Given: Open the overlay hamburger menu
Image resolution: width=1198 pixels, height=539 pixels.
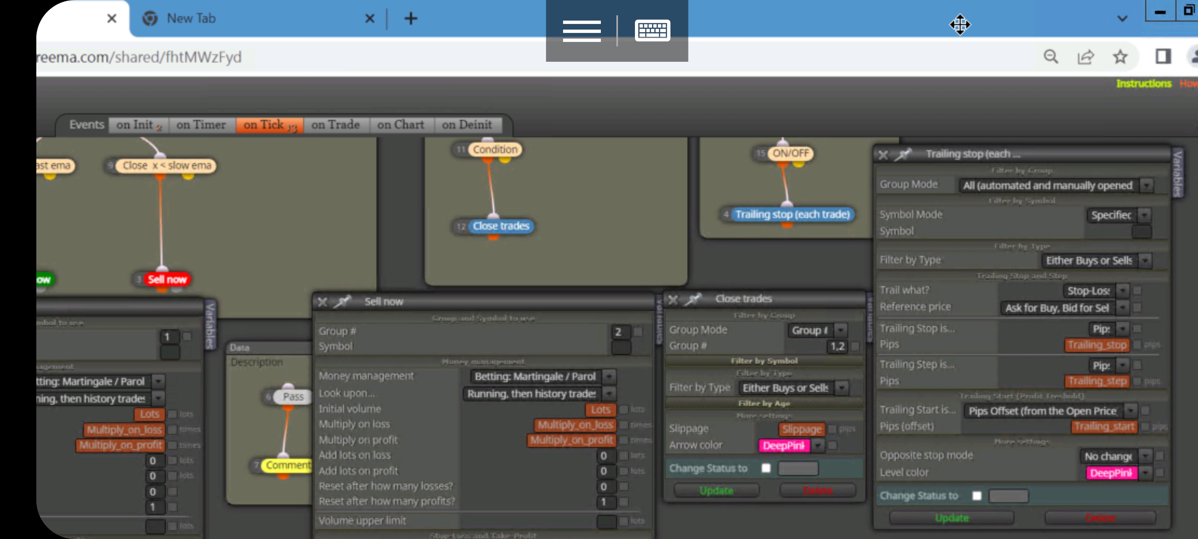Looking at the screenshot, I should coord(581,31).
